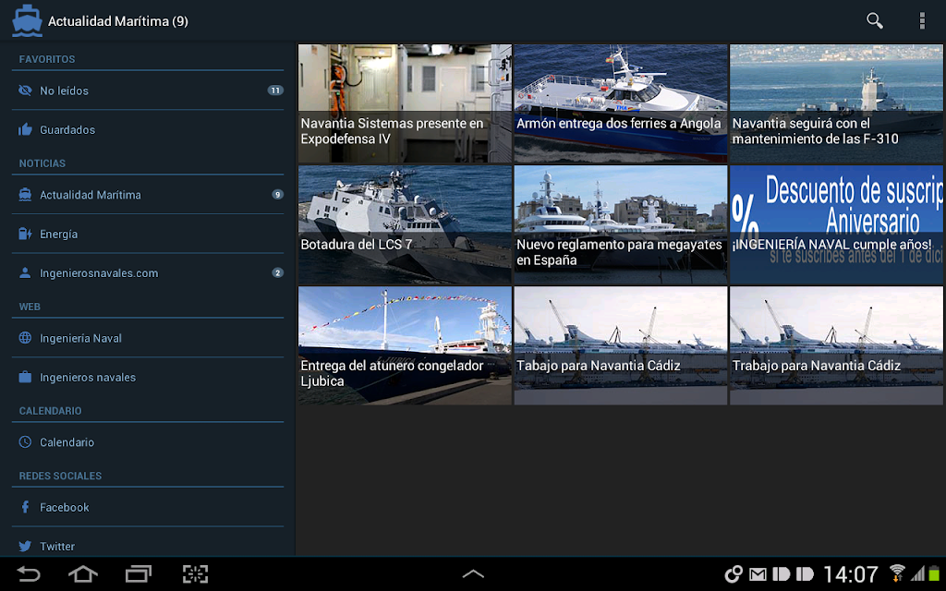The height and width of the screenshot is (591, 946).
Task: Tap the Android home button
Action: pyautogui.click(x=82, y=574)
